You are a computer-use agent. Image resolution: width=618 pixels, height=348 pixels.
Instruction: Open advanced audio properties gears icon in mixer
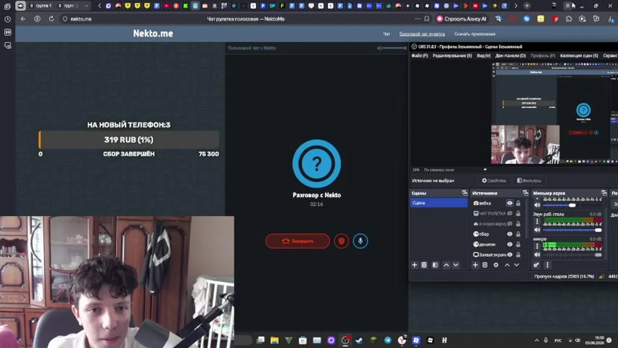(536, 265)
